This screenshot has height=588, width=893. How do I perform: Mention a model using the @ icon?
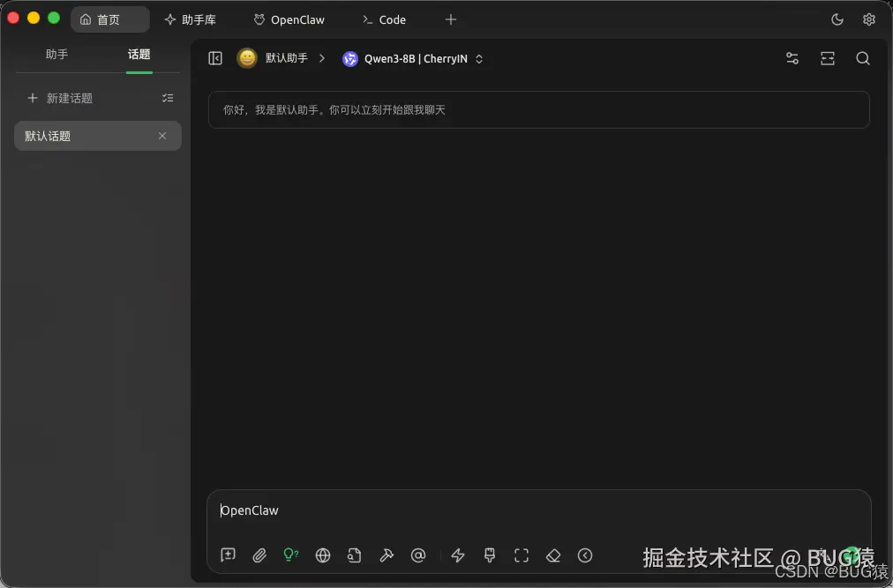(418, 555)
